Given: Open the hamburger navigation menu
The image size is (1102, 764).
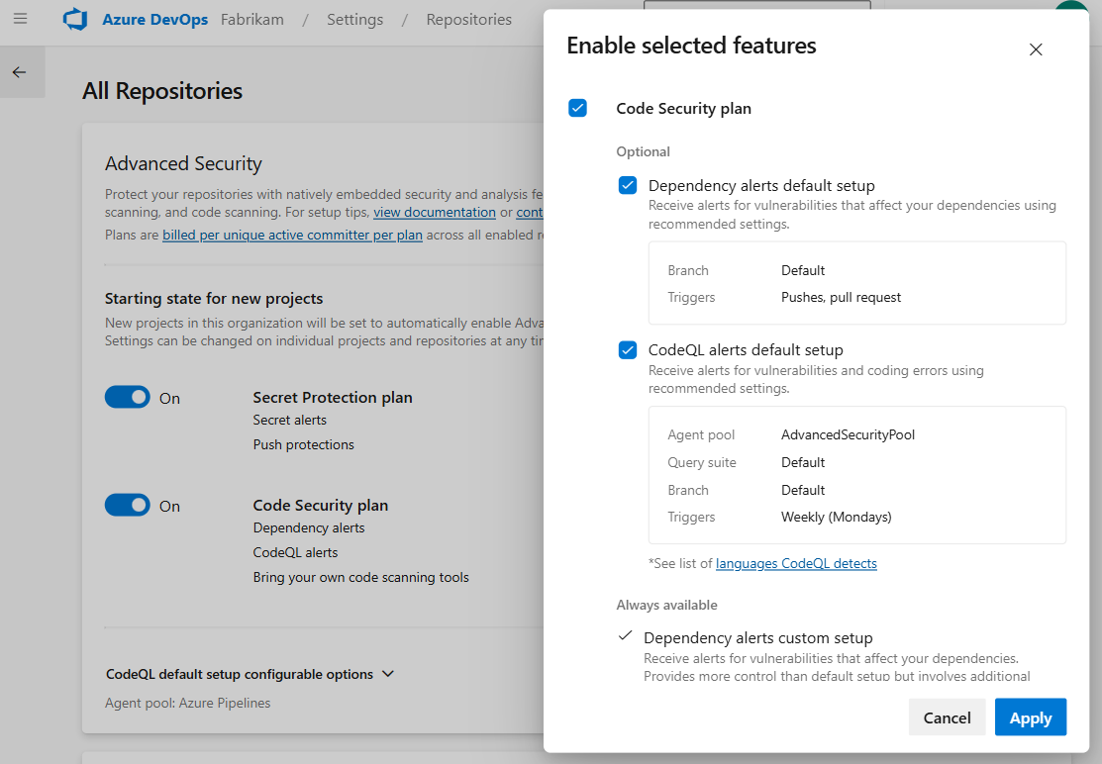Looking at the screenshot, I should click(x=20, y=19).
